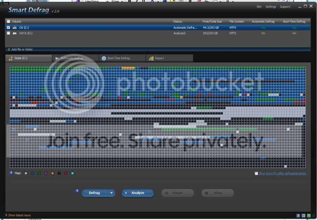
Task: Open the Defrag button dropdown arrow
Action: point(111,193)
